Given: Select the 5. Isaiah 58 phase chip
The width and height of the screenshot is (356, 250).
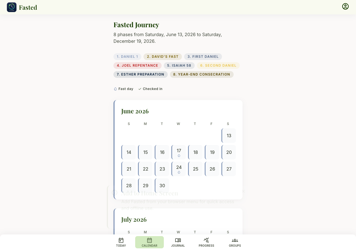Looking at the screenshot, I should 179,66.
